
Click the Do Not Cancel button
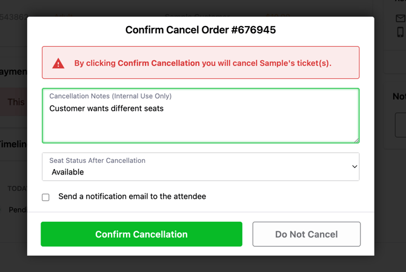point(306,234)
